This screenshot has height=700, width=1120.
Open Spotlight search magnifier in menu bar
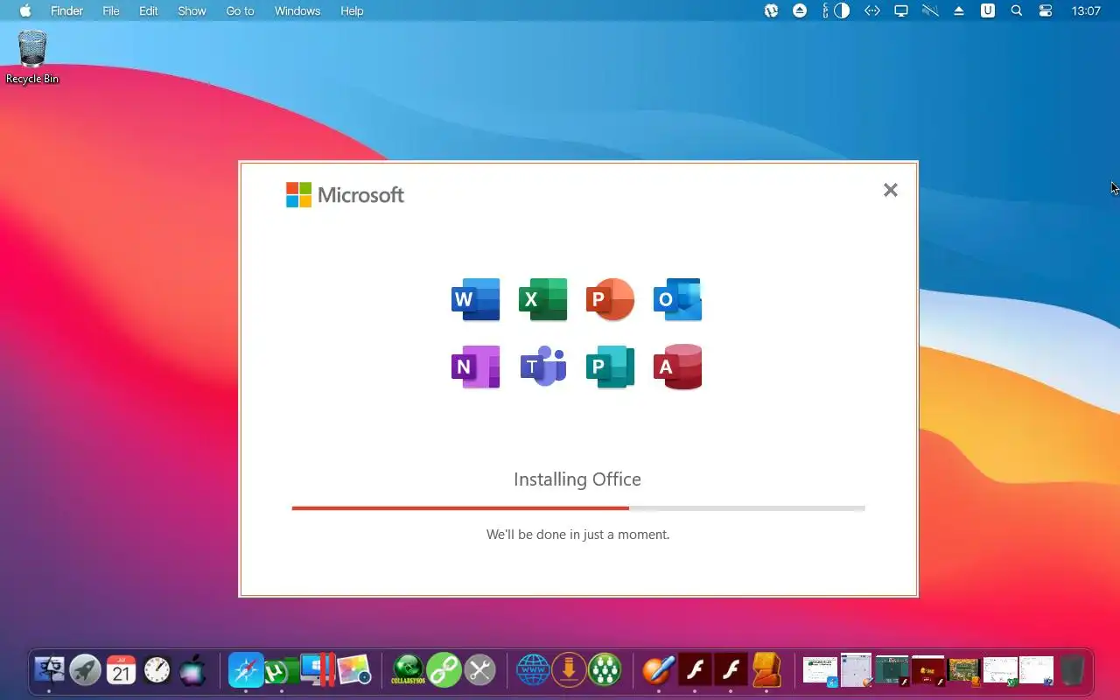pyautogui.click(x=1017, y=10)
